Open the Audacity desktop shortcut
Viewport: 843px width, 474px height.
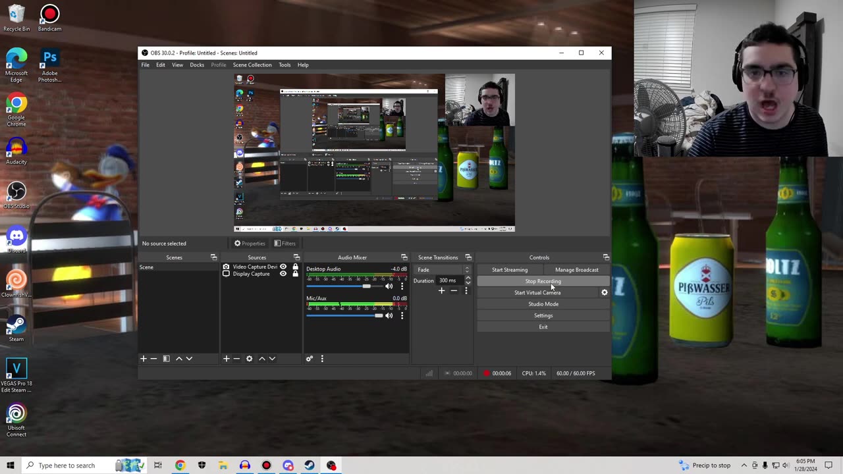pyautogui.click(x=16, y=152)
